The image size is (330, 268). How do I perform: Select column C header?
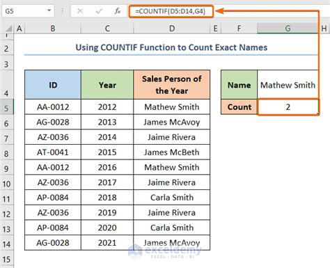click(x=107, y=29)
